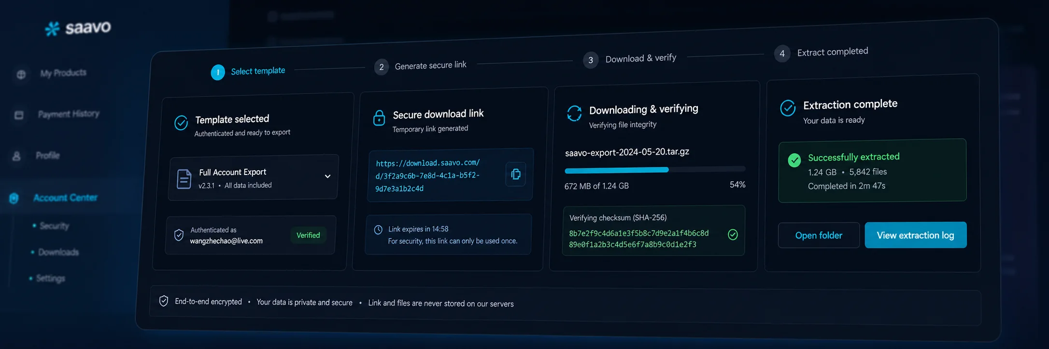The height and width of the screenshot is (349, 1049).
Task: Click the Open folder button
Action: click(x=819, y=235)
